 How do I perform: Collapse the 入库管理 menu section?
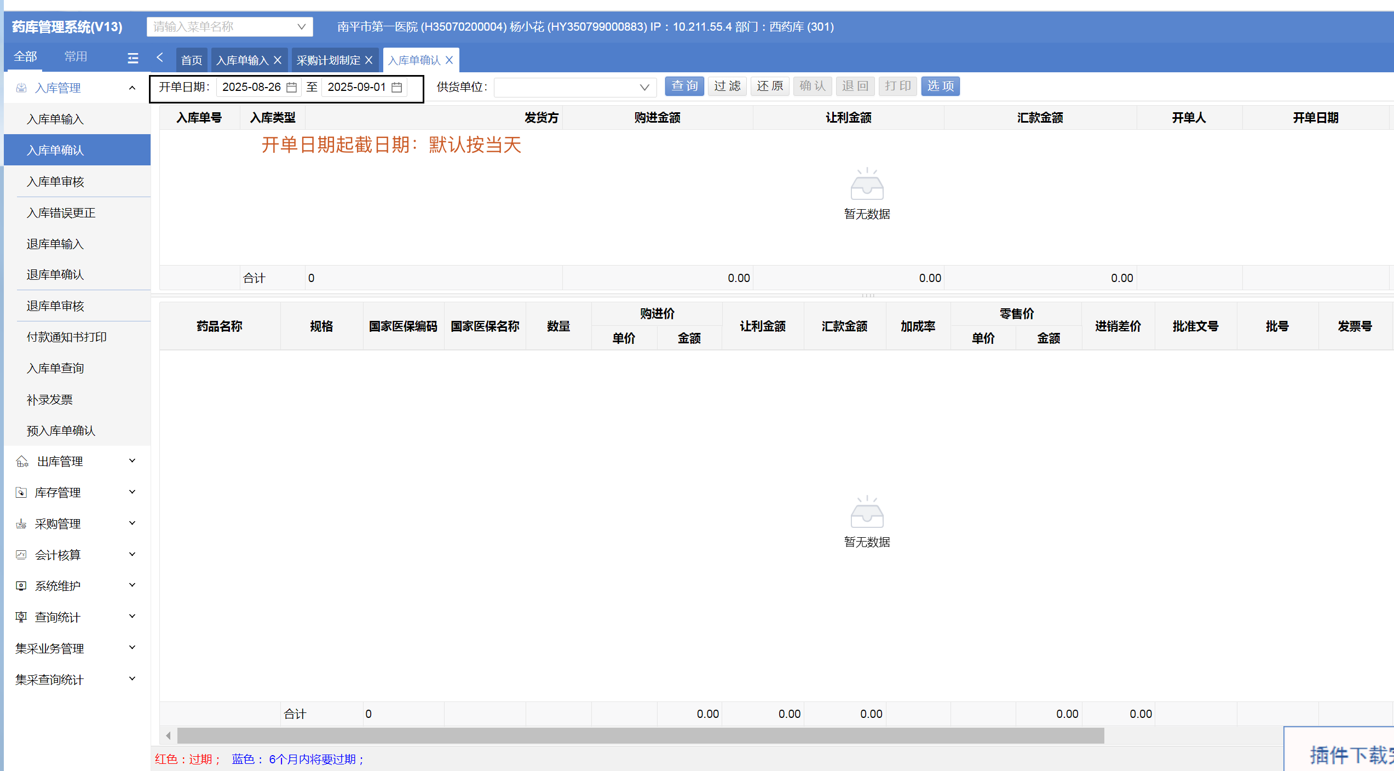point(132,88)
